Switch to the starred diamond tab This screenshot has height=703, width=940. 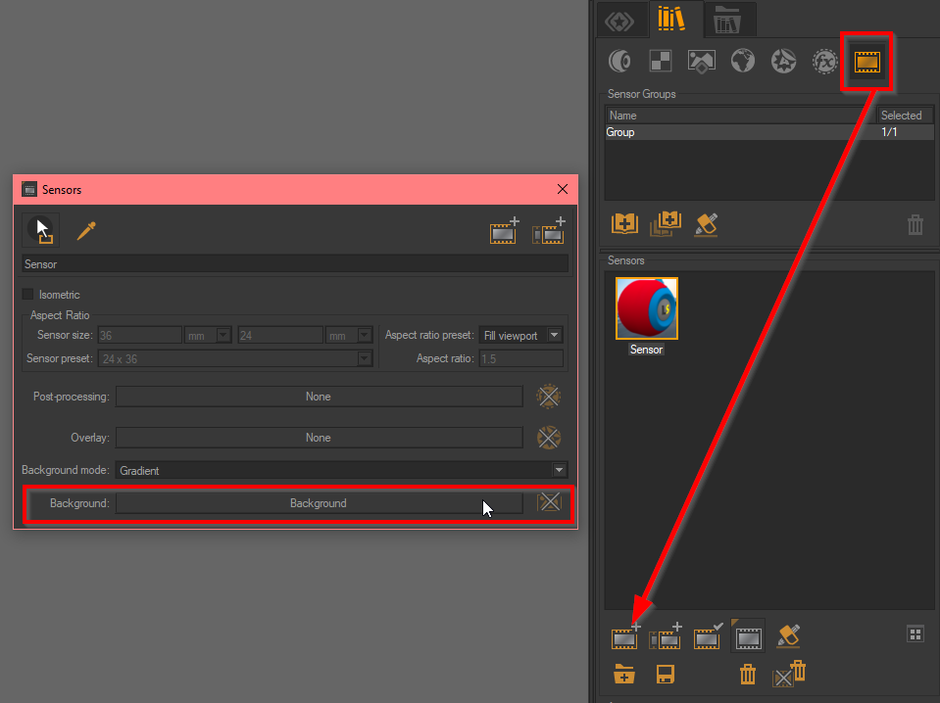(x=619, y=22)
